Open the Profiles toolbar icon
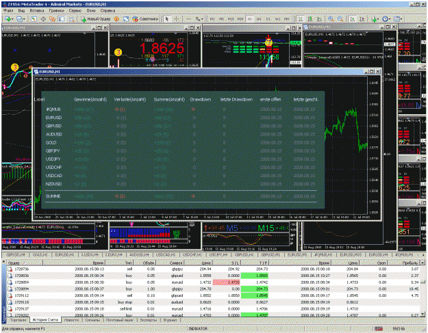Viewport: 428px width, 333px height. tap(19, 18)
